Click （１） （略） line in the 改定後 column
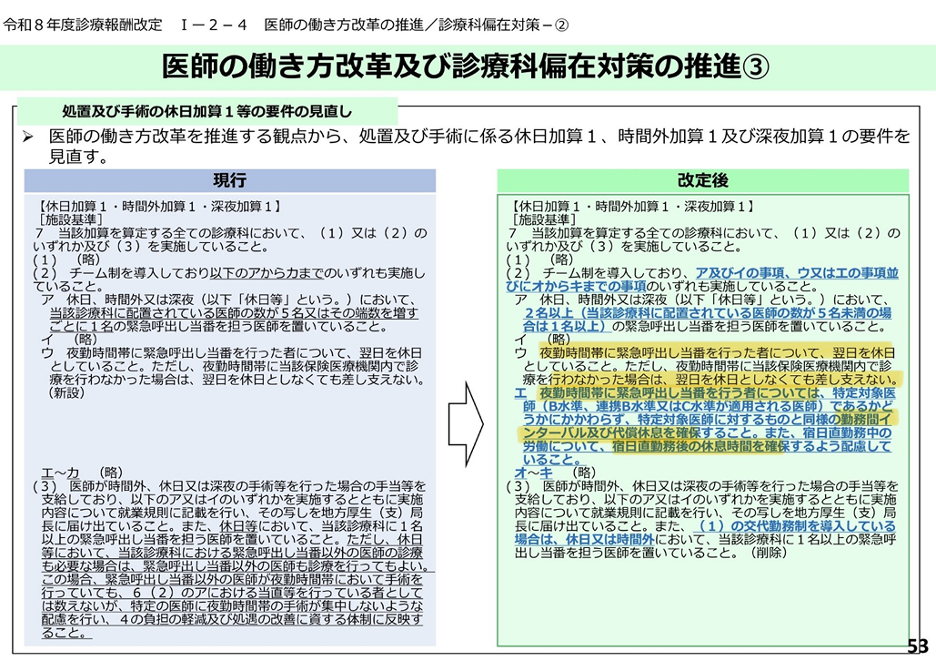Viewport: 936px width, 661px height. (x=540, y=260)
